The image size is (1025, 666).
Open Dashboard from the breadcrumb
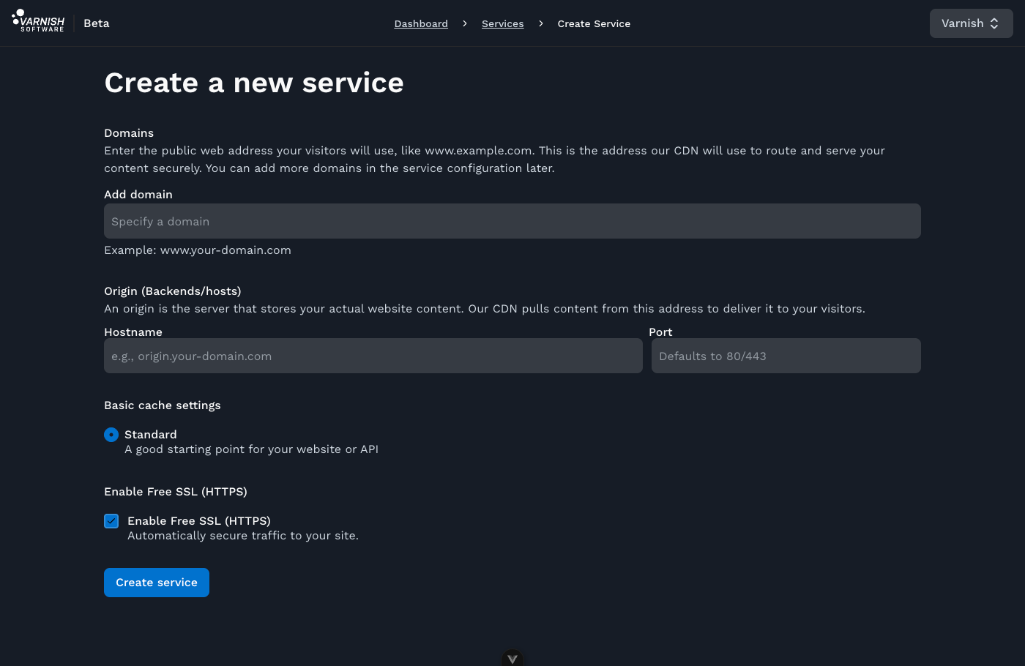coord(421,23)
